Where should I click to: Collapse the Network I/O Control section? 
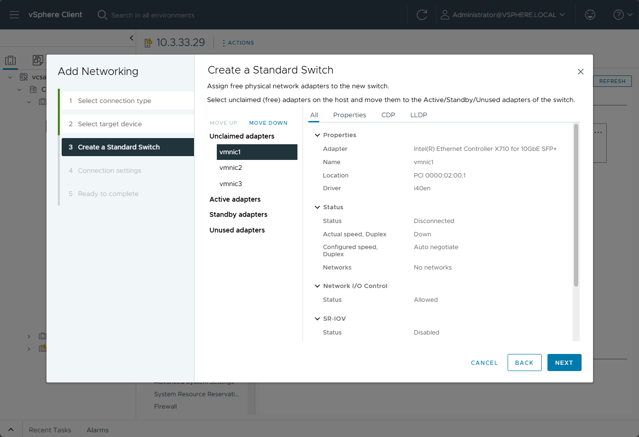tap(317, 286)
